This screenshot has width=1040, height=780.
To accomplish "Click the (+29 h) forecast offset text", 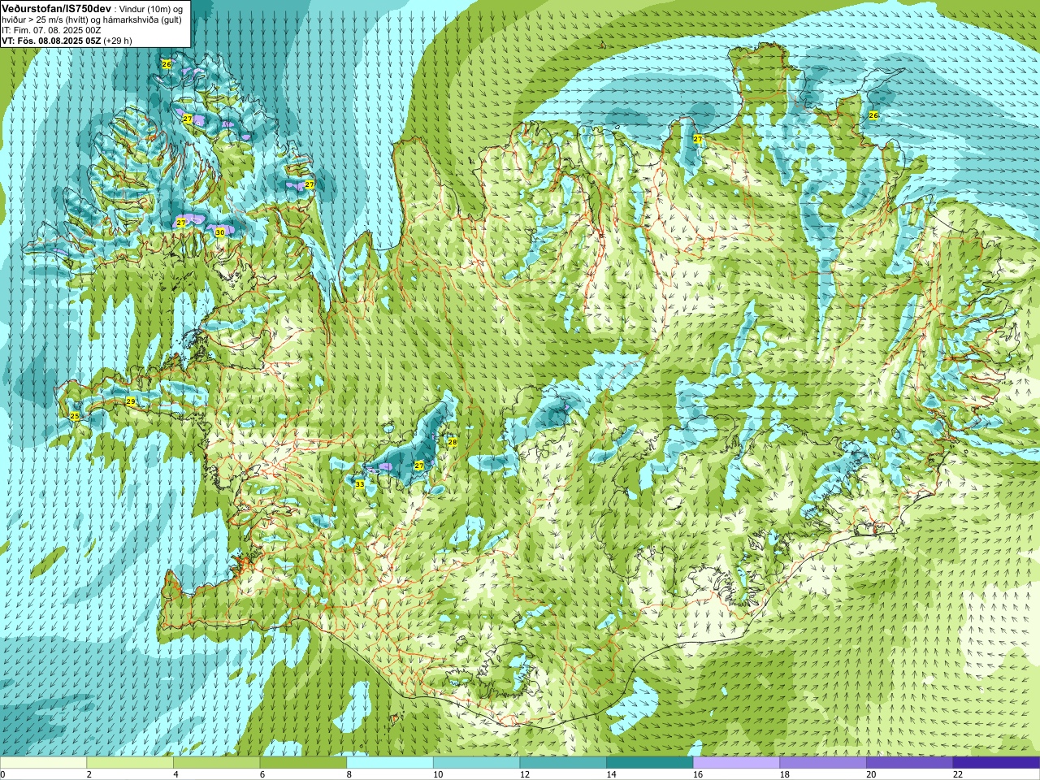I will coord(118,41).
